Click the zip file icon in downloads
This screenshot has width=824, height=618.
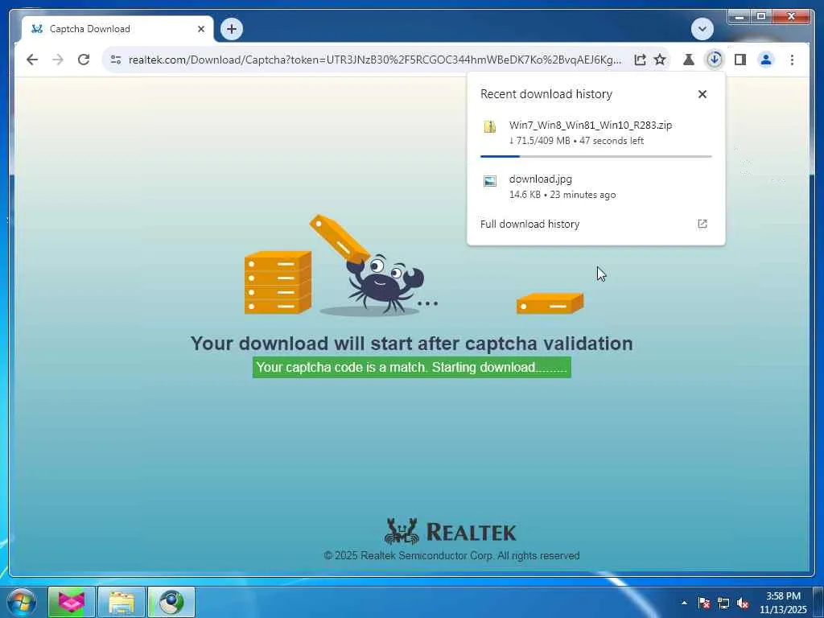pyautogui.click(x=490, y=126)
